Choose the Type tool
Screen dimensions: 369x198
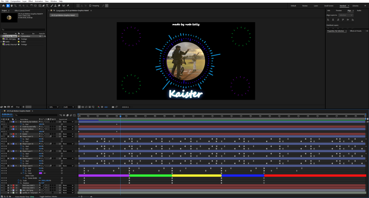[47, 6]
